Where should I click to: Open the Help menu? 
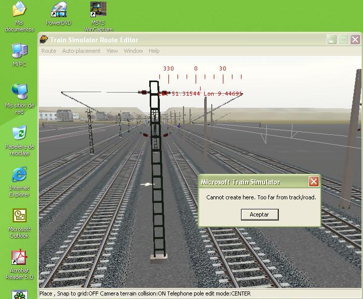(x=154, y=51)
